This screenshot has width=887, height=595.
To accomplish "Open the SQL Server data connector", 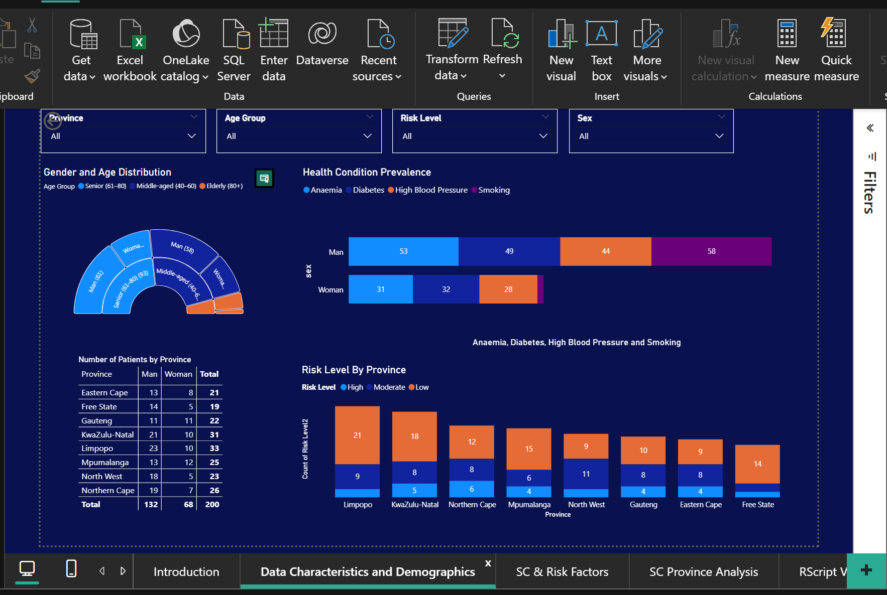I will click(234, 50).
